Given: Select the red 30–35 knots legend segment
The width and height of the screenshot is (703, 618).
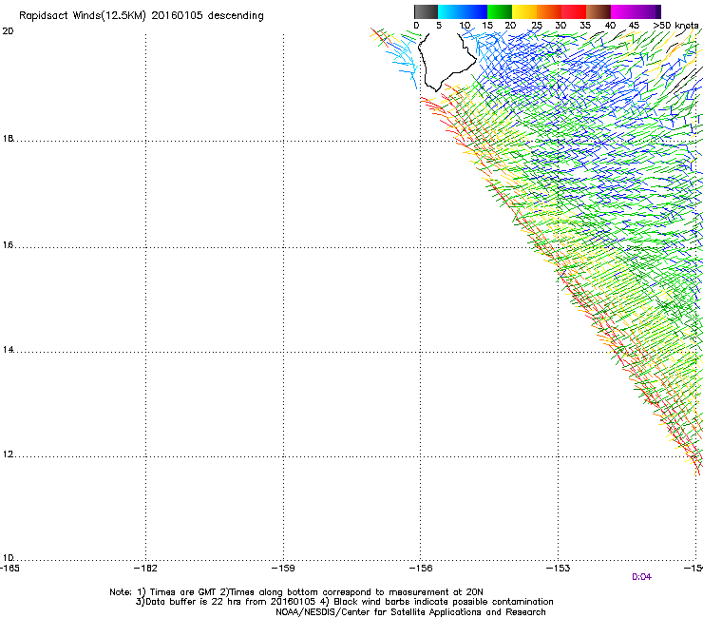Looking at the screenshot, I should tap(574, 11).
